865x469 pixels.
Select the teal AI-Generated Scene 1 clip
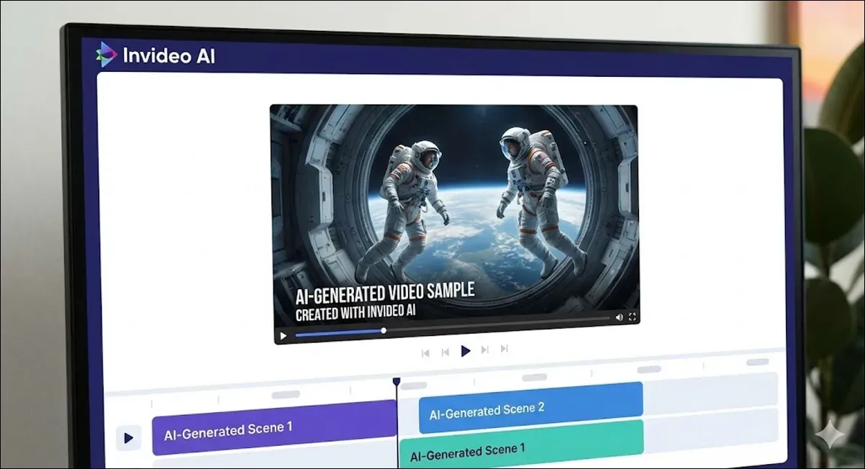click(x=522, y=447)
